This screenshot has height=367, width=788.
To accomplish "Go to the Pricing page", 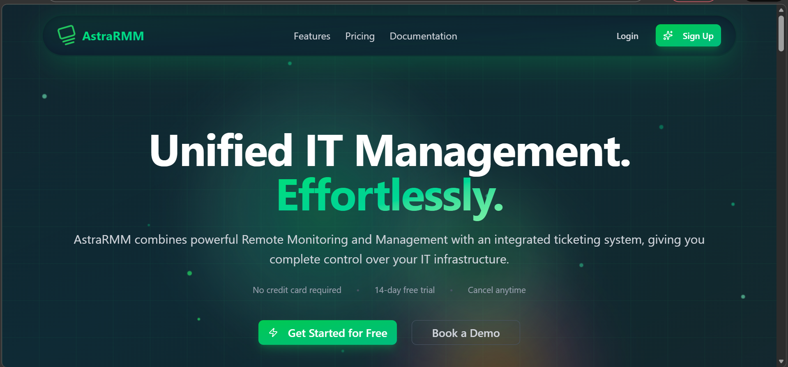I will click(x=359, y=36).
